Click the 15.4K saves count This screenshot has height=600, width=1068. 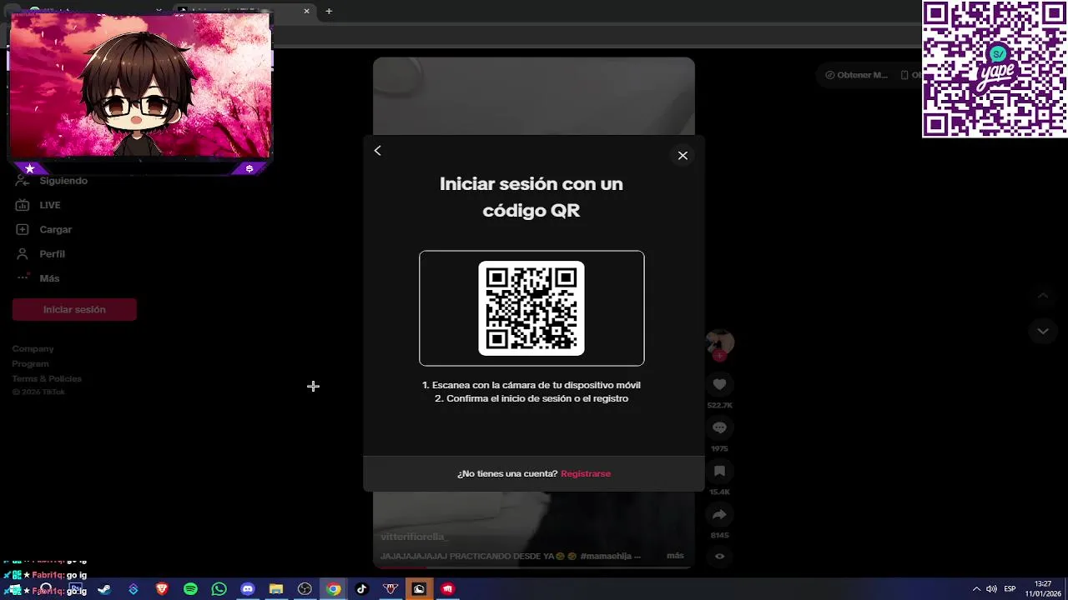click(719, 492)
